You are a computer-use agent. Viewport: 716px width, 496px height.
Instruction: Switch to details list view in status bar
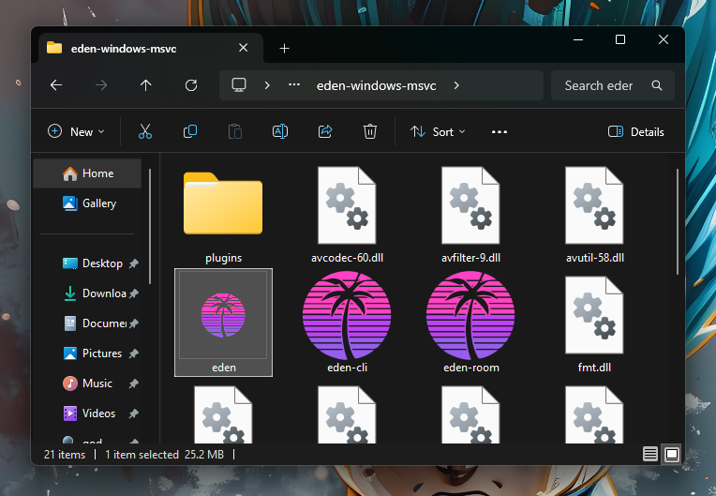[650, 454]
